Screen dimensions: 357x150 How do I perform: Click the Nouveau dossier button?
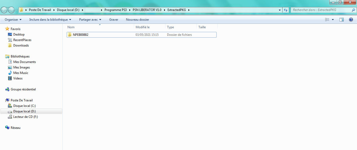[137, 20]
